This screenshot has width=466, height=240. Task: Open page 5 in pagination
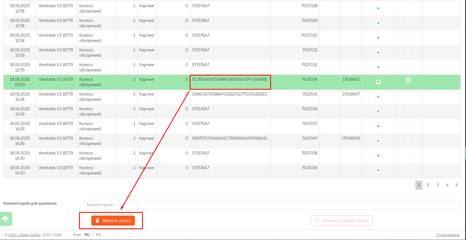[457, 185]
